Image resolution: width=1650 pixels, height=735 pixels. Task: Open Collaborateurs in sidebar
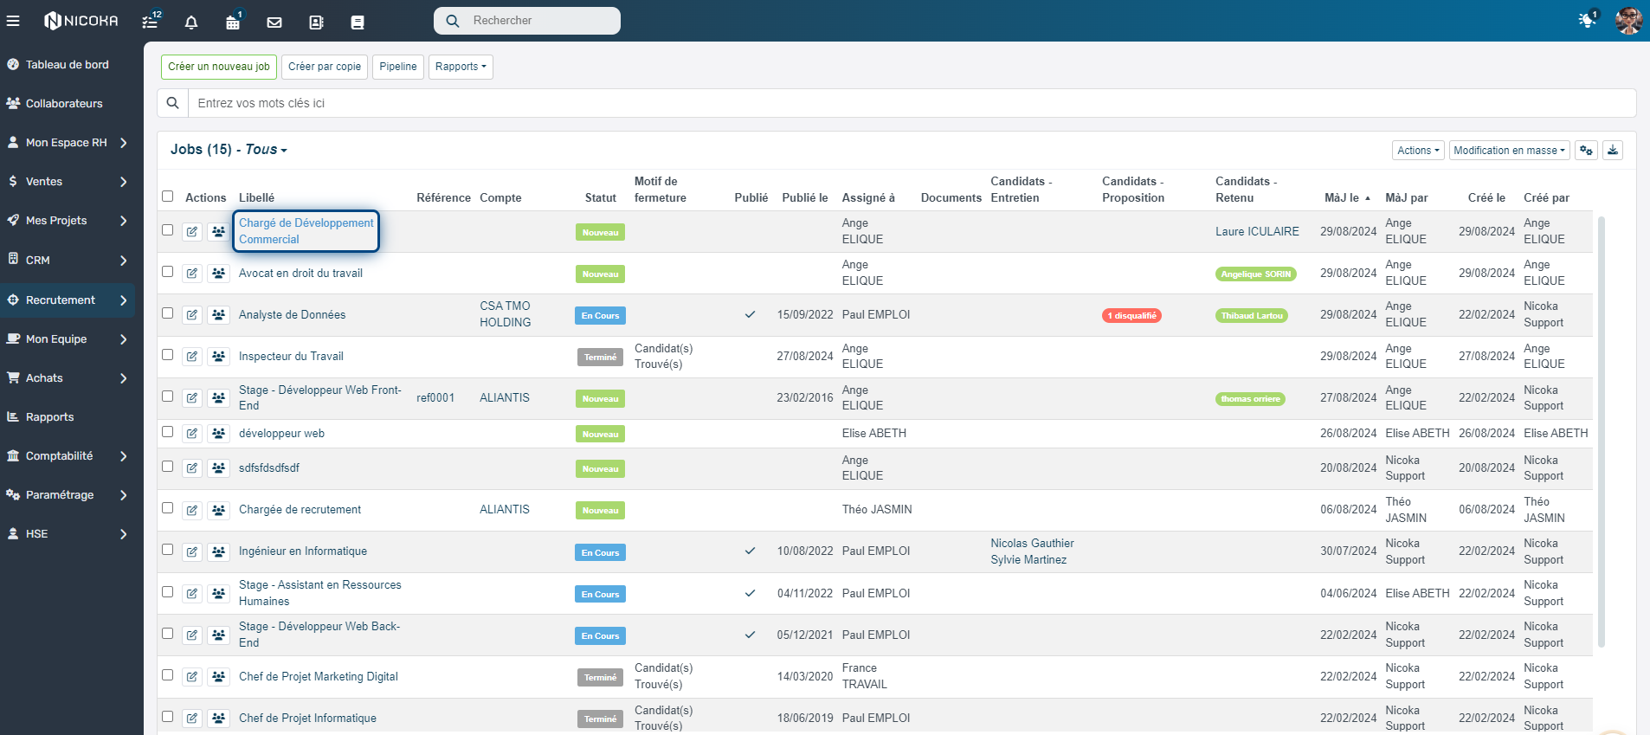[68, 104]
